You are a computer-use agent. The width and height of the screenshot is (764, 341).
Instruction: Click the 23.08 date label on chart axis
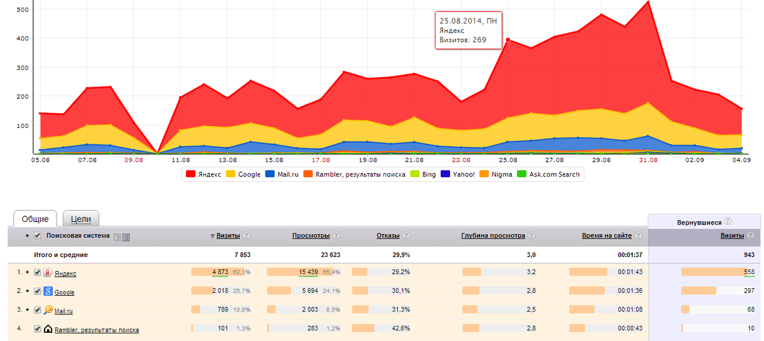pyautogui.click(x=461, y=160)
